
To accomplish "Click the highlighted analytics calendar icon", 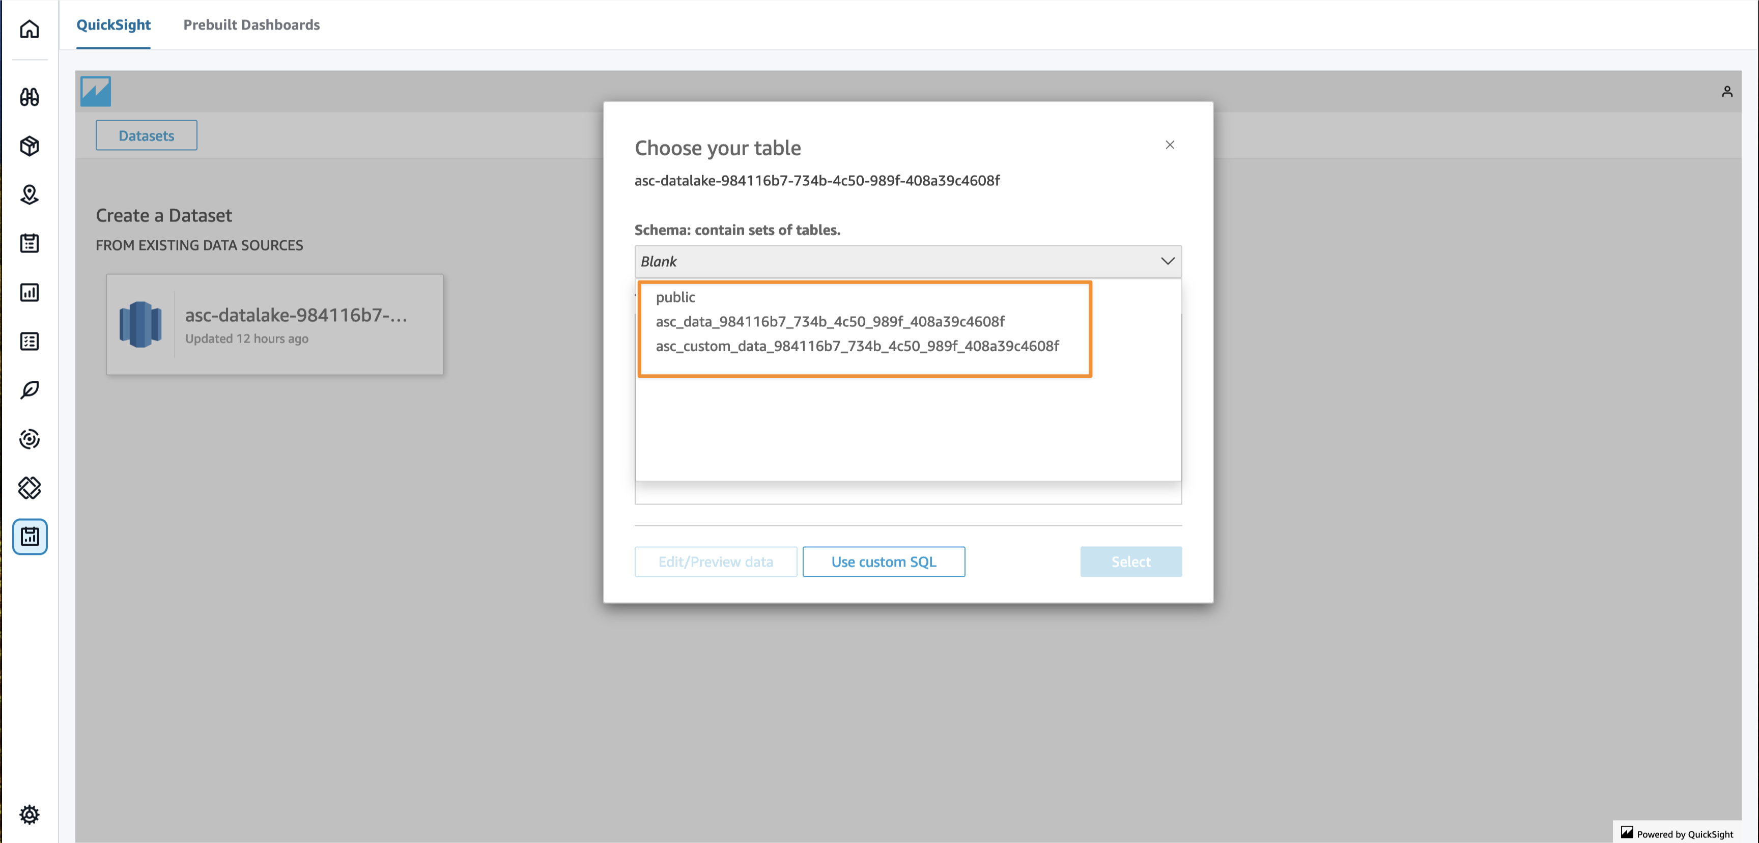I will tap(30, 536).
